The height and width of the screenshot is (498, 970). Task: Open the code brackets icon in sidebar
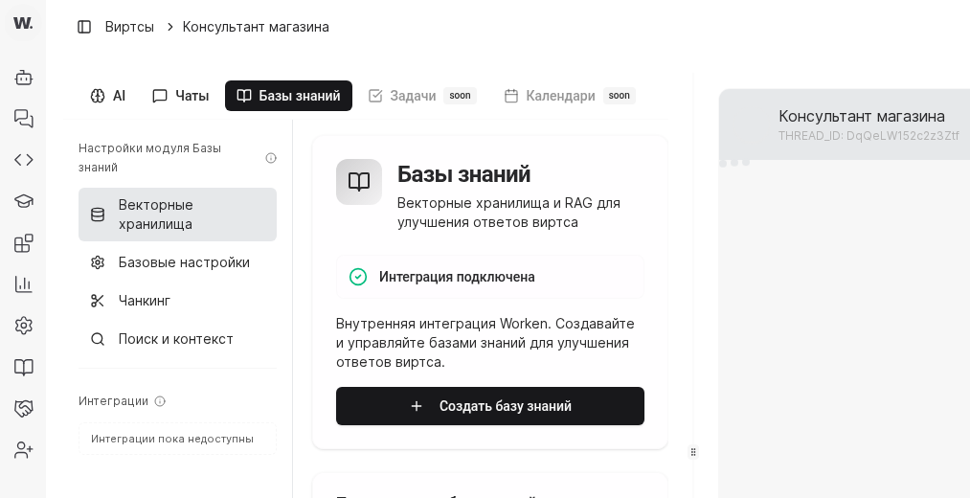pyautogui.click(x=24, y=160)
